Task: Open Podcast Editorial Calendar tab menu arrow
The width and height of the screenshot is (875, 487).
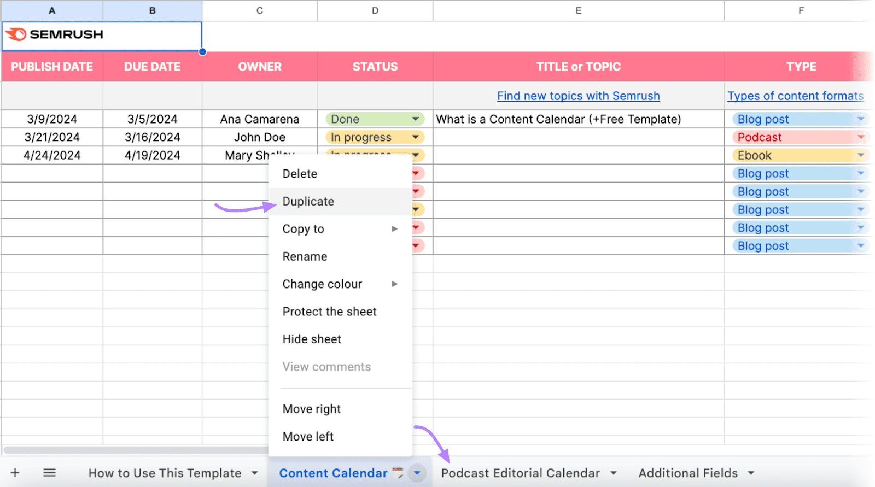Action: [x=614, y=473]
